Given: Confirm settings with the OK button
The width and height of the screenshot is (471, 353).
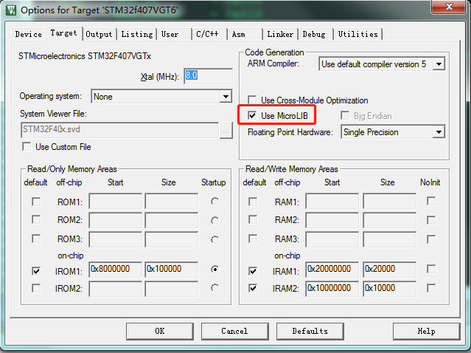Looking at the screenshot, I should point(160,332).
